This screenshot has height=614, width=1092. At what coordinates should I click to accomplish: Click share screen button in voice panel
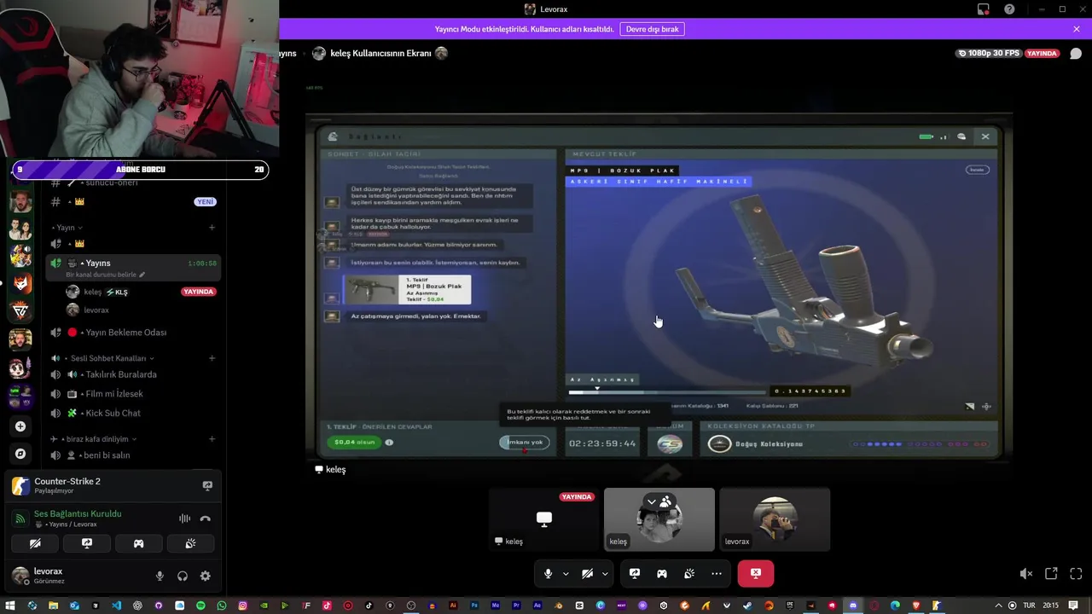coord(87,543)
